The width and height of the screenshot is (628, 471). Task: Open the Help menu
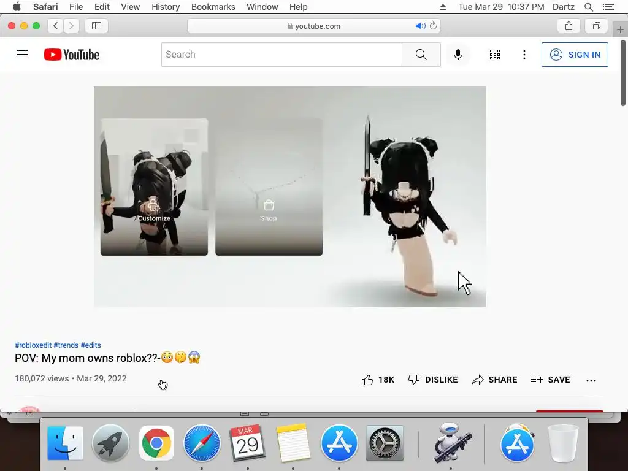coord(299,7)
